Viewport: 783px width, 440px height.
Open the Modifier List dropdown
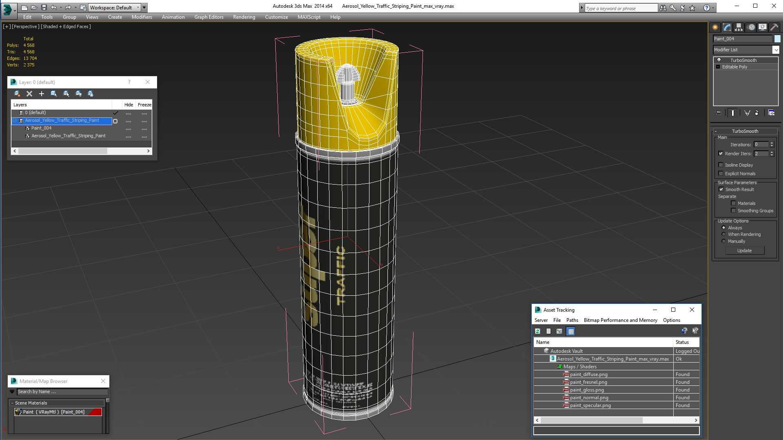(x=776, y=50)
